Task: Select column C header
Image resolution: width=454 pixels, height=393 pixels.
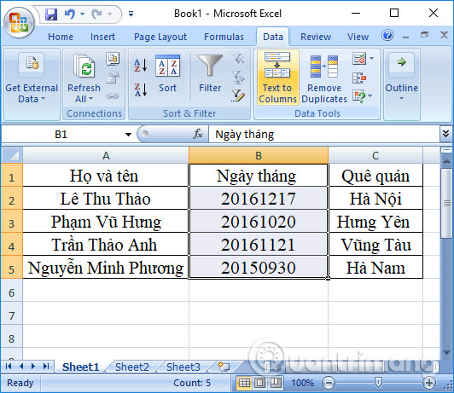Action: (x=375, y=156)
